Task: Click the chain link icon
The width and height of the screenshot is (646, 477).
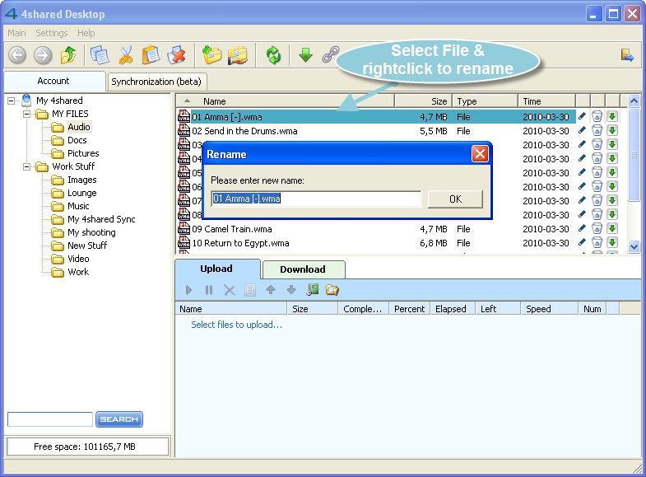Action: pyautogui.click(x=331, y=54)
